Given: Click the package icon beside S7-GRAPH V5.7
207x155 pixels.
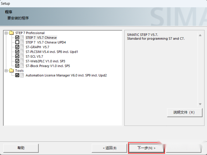Looking at the screenshot, I should (x=22, y=47).
